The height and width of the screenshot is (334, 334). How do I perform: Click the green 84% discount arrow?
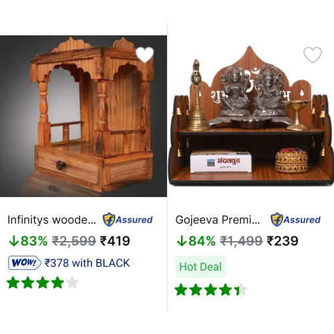(182, 241)
